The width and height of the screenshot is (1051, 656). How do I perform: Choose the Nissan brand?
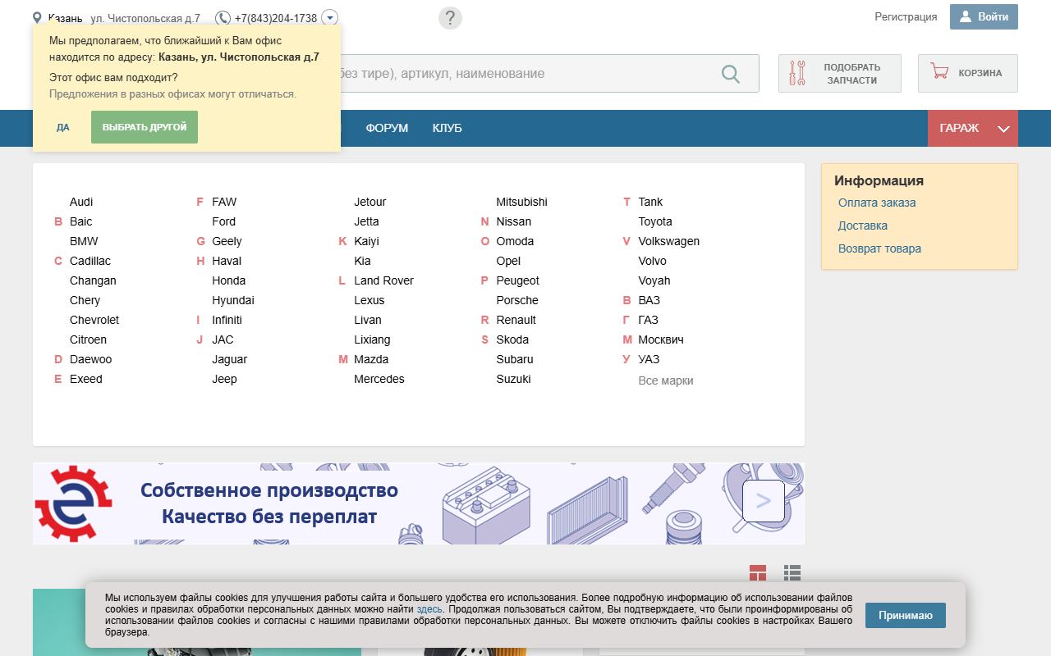pyautogui.click(x=513, y=221)
